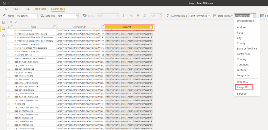Image resolution: width=268 pixels, height=130 pixels.
Task: Choose Image URL from data category list
Action: click(243, 87)
